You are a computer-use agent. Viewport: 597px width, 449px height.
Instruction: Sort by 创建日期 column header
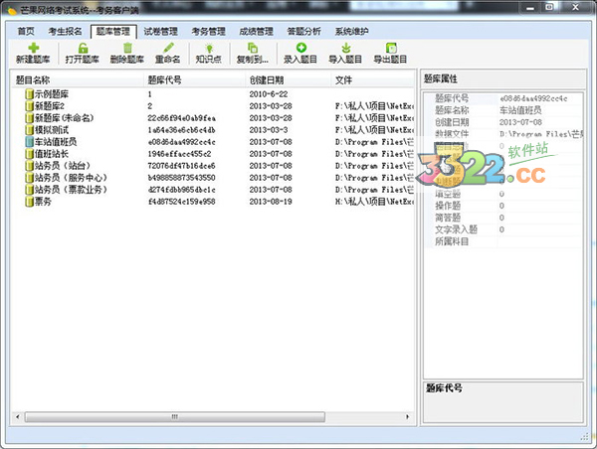point(289,80)
